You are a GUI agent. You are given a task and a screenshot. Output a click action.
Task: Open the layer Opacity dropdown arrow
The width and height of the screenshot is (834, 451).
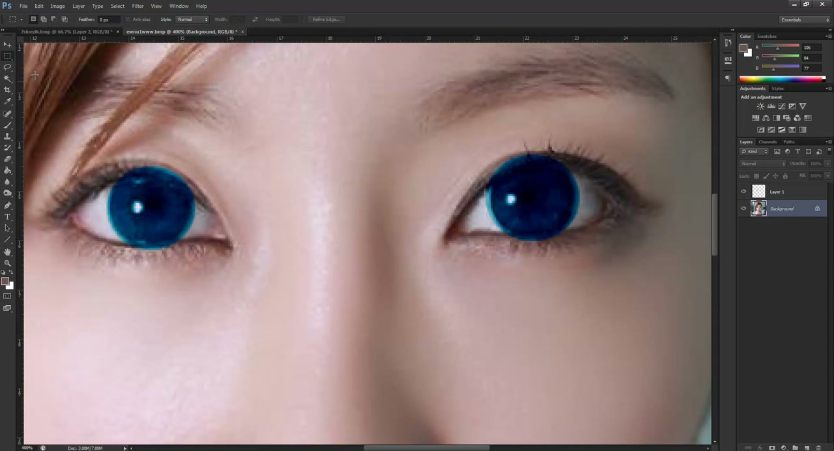tap(826, 164)
